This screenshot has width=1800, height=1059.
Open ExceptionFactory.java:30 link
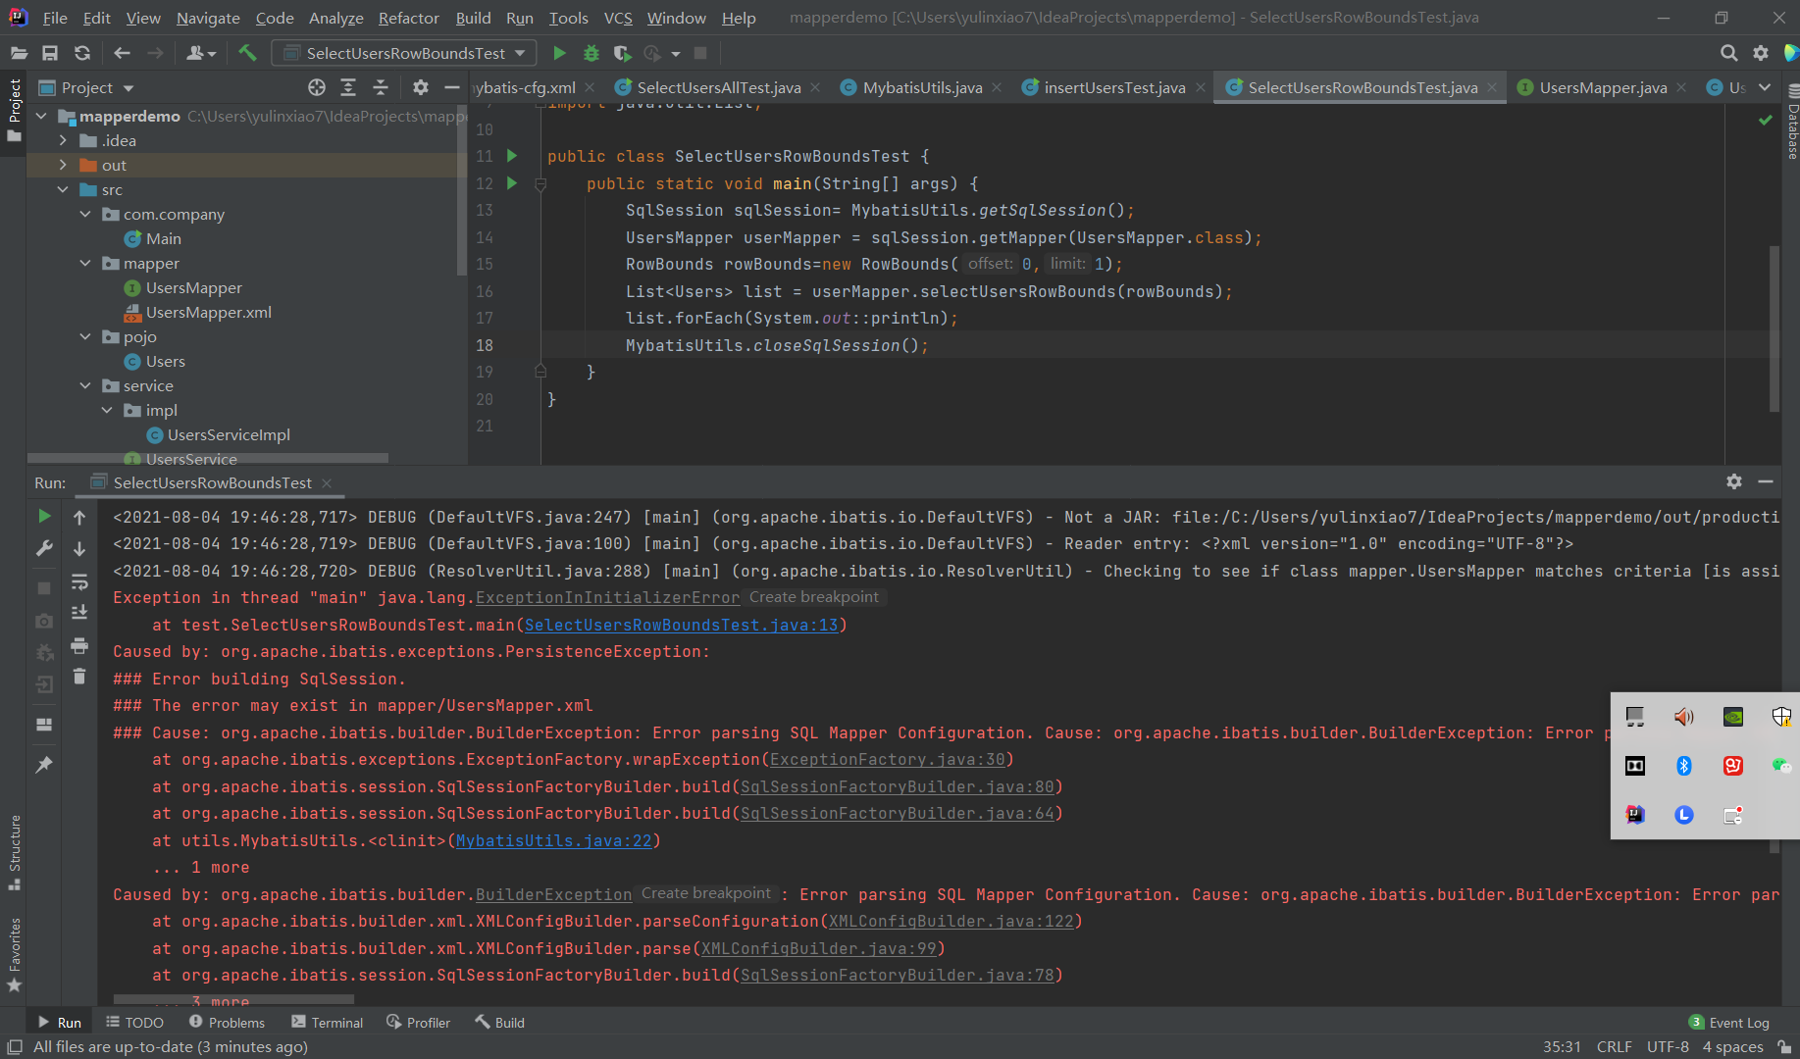888,759
